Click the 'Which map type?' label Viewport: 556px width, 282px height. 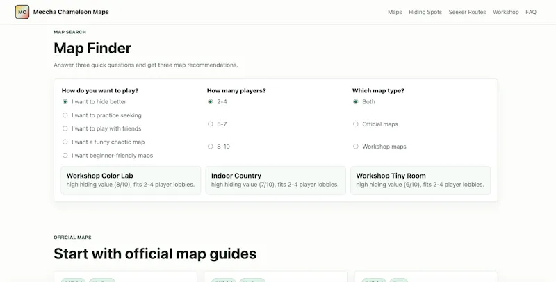point(378,91)
